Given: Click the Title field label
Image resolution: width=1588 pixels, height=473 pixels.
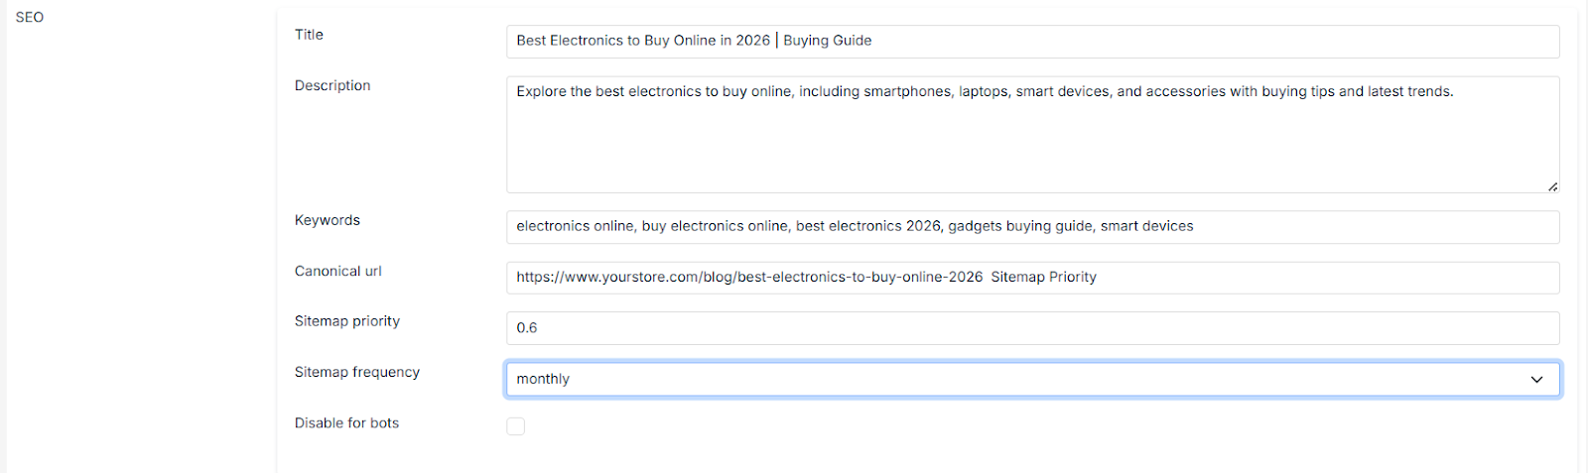Looking at the screenshot, I should (309, 35).
